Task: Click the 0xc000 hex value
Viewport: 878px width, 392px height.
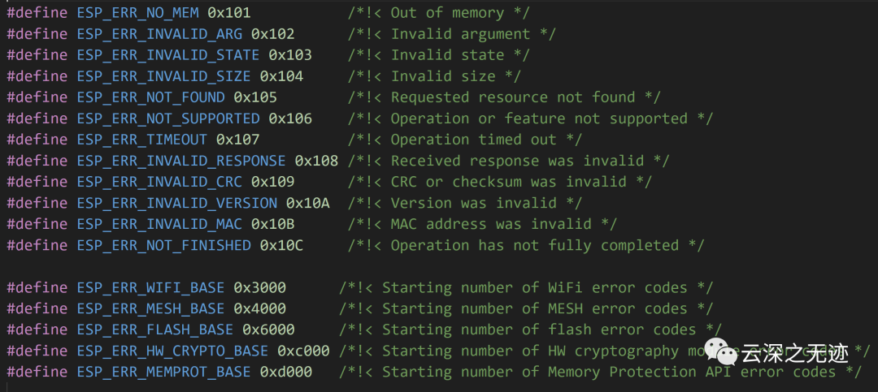Action: [x=303, y=351]
